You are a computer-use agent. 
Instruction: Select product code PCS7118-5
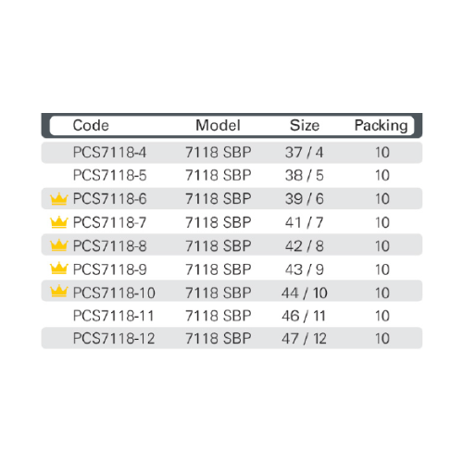(109, 175)
